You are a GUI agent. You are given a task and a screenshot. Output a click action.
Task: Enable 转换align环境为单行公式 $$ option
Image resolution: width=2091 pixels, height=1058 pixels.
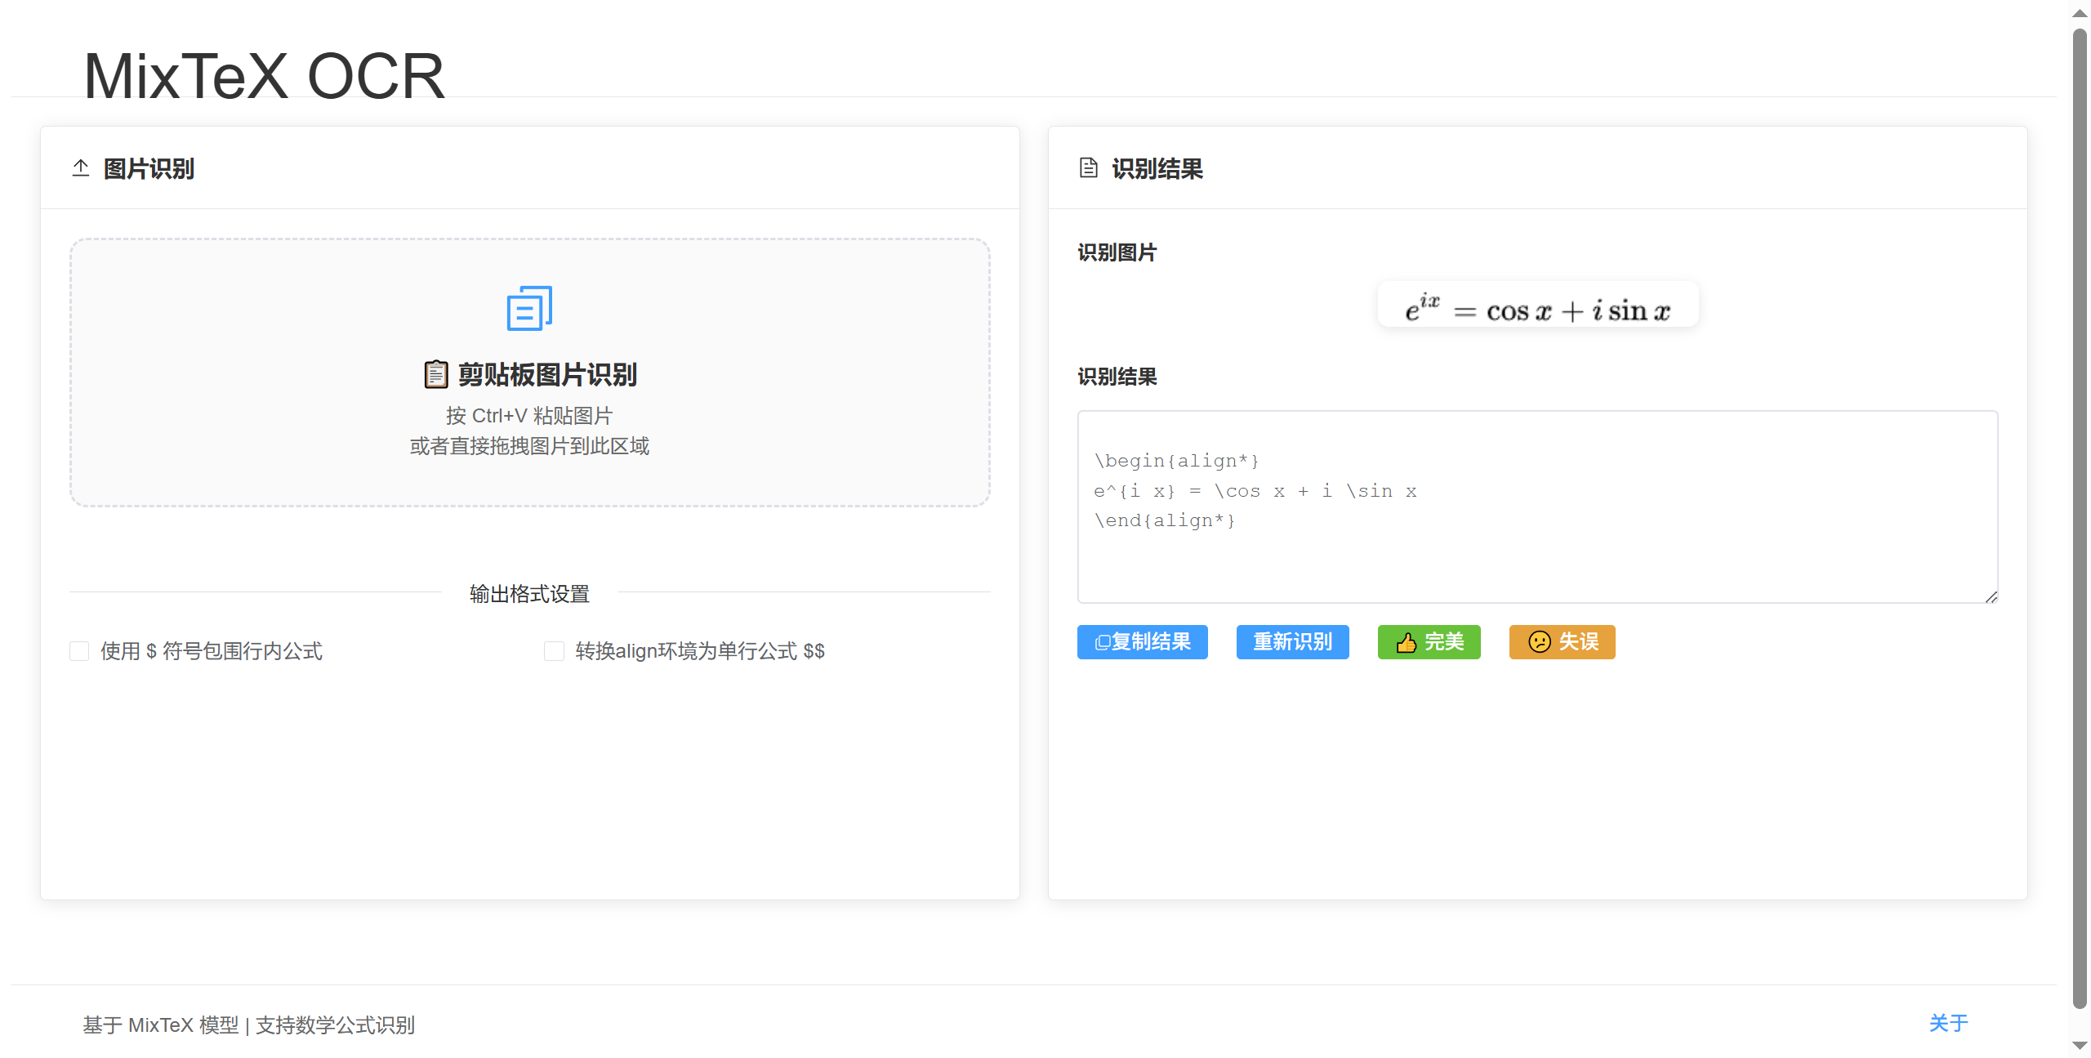(x=555, y=651)
